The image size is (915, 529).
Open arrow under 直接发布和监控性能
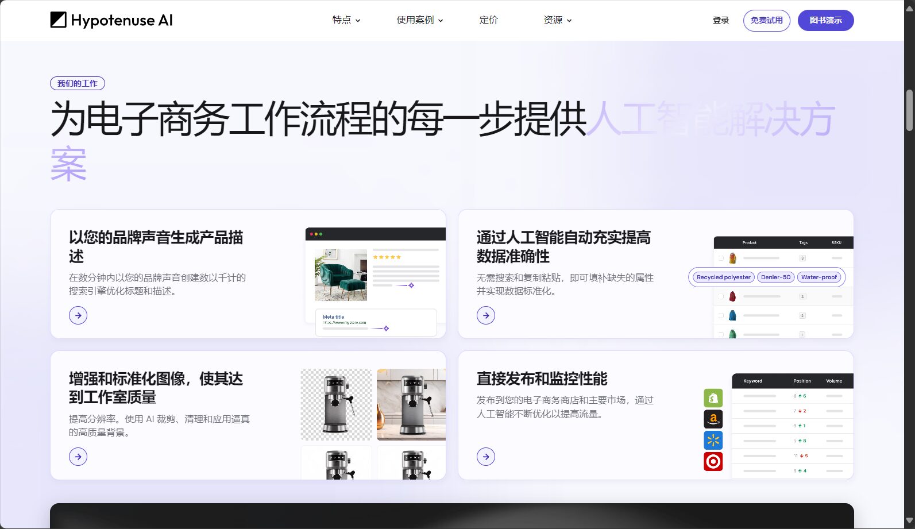[486, 457]
